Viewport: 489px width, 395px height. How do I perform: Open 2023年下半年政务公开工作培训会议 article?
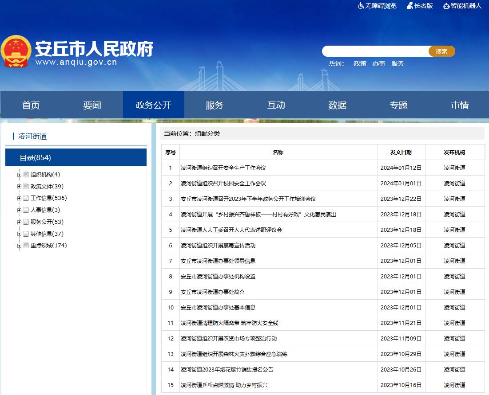point(248,199)
